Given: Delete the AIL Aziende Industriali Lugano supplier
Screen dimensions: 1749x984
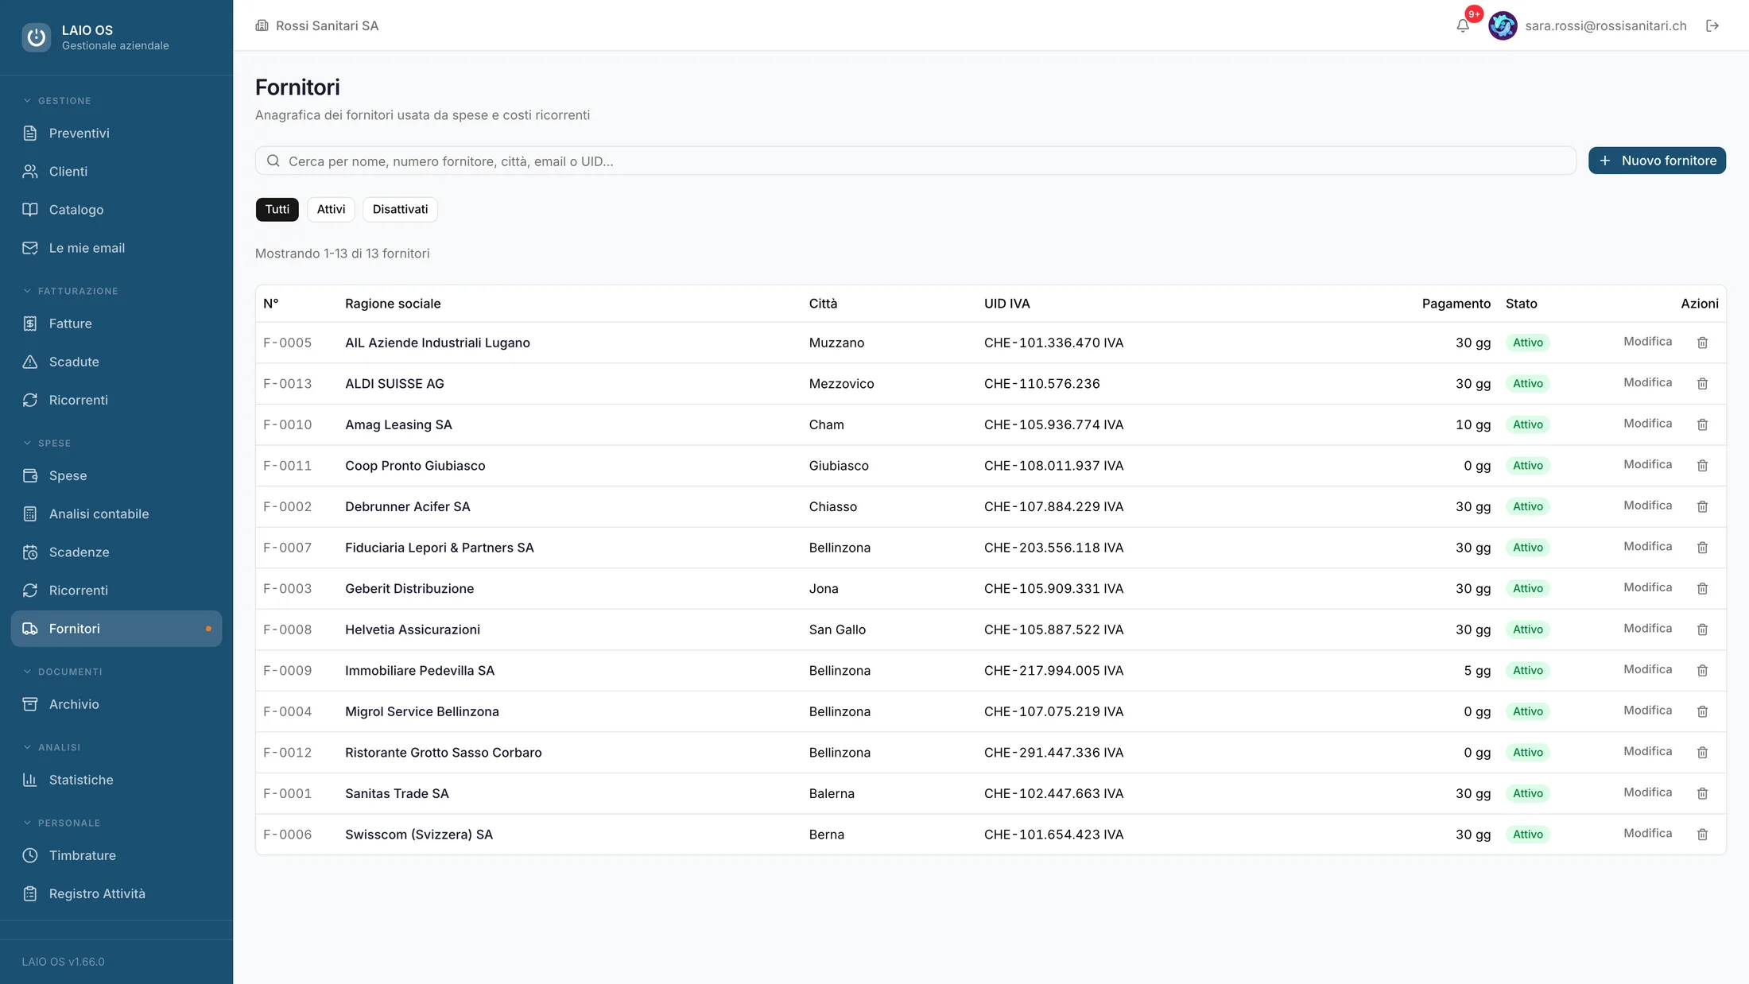Looking at the screenshot, I should click(x=1702, y=343).
